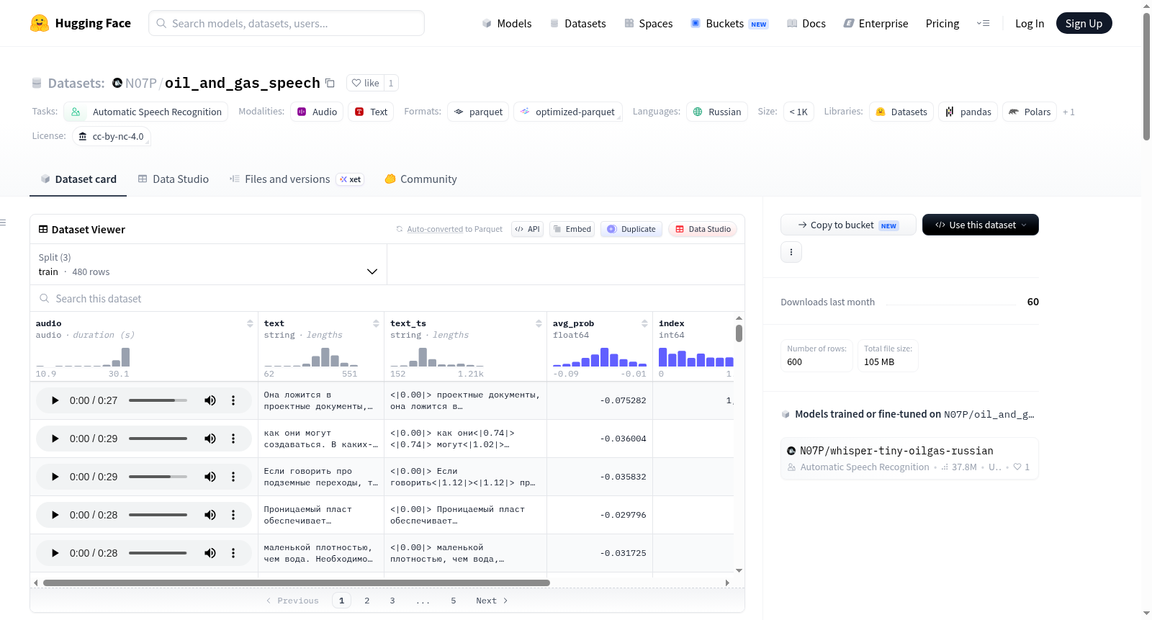Sort by the text_ts column
Viewport: 1152px width, 620px height.
pyautogui.click(x=539, y=324)
